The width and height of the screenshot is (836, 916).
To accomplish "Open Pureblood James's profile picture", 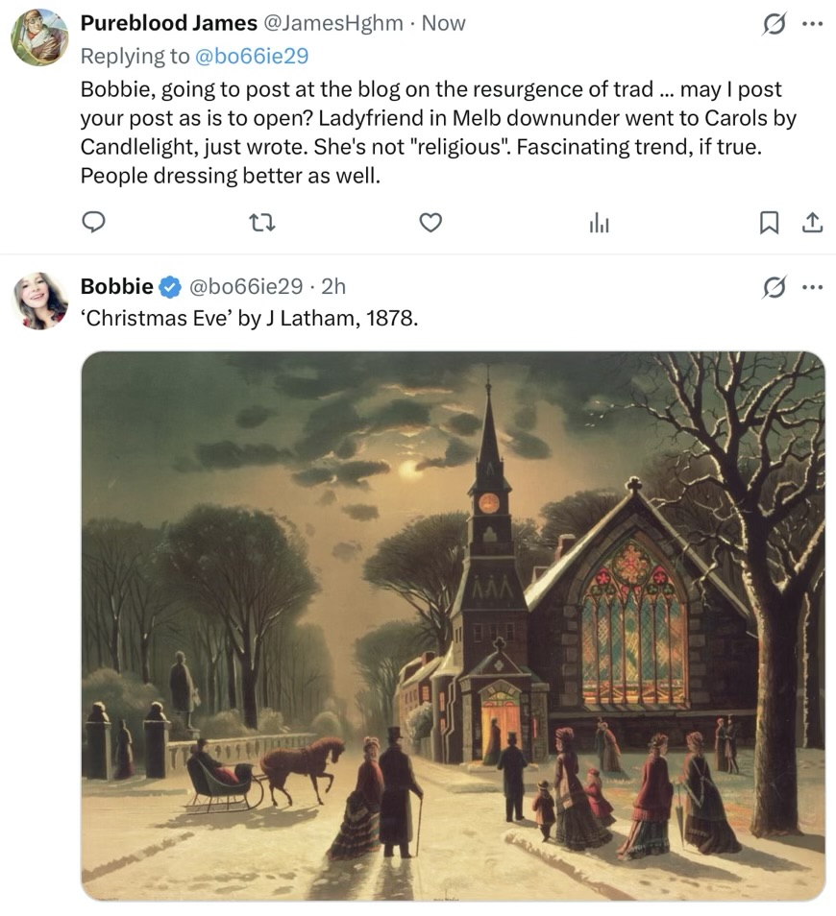I will click(x=39, y=37).
